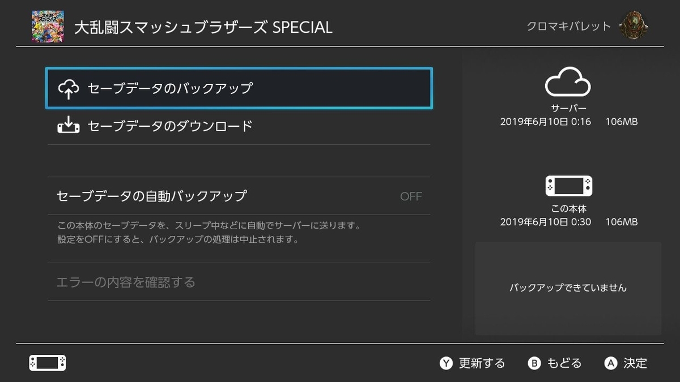Open the cloud upload backup icon
This screenshot has height=382, width=680.
click(68, 88)
